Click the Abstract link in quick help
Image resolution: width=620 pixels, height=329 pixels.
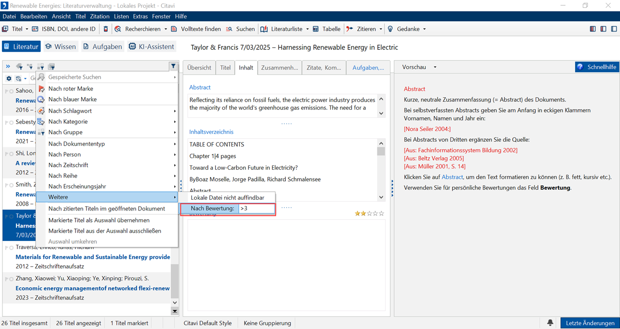452,177
